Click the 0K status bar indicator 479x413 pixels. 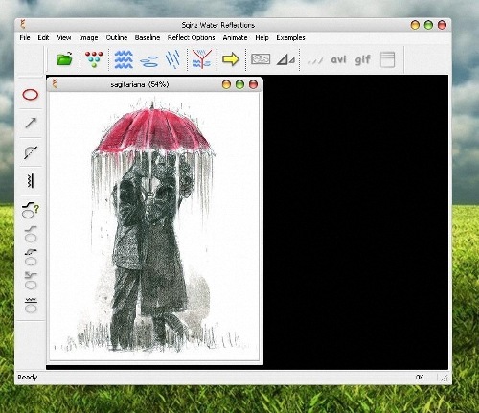tap(420, 378)
